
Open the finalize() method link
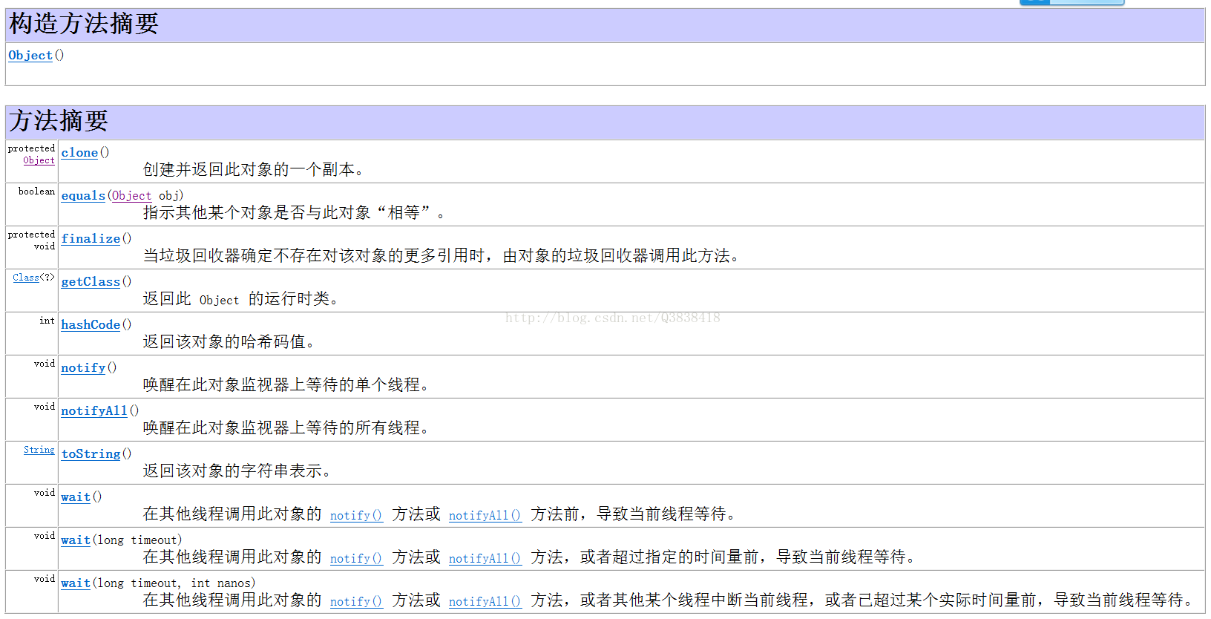[91, 239]
